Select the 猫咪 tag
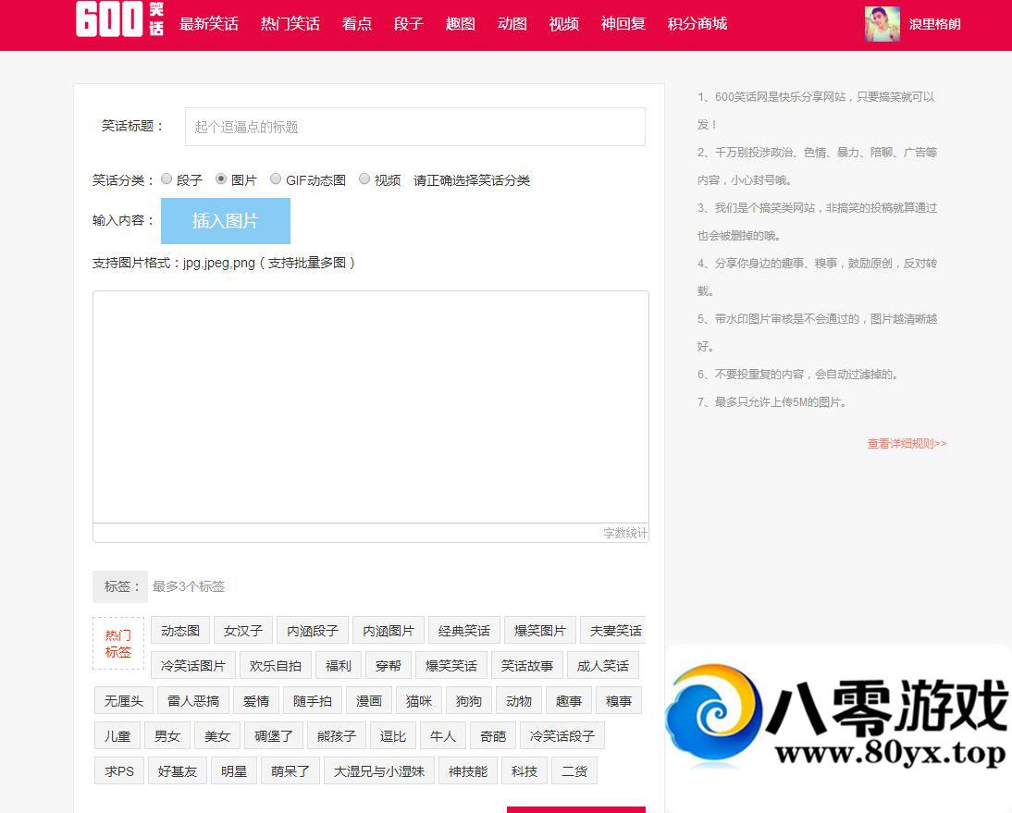The width and height of the screenshot is (1012, 813). (x=419, y=701)
